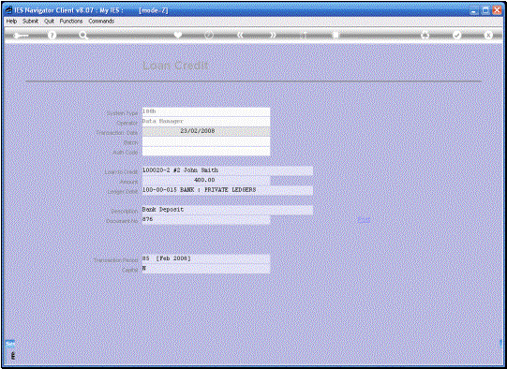Open the Commands menu

pos(101,21)
